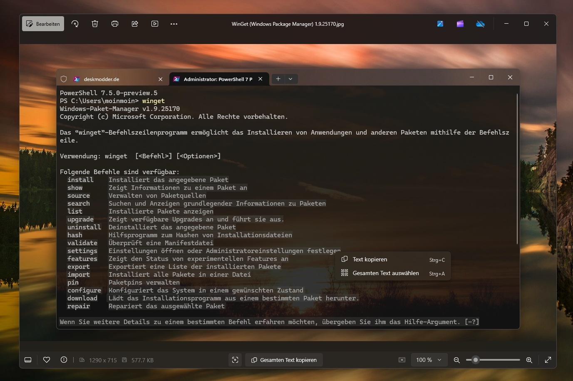Click the 'repair' command text

click(79, 306)
